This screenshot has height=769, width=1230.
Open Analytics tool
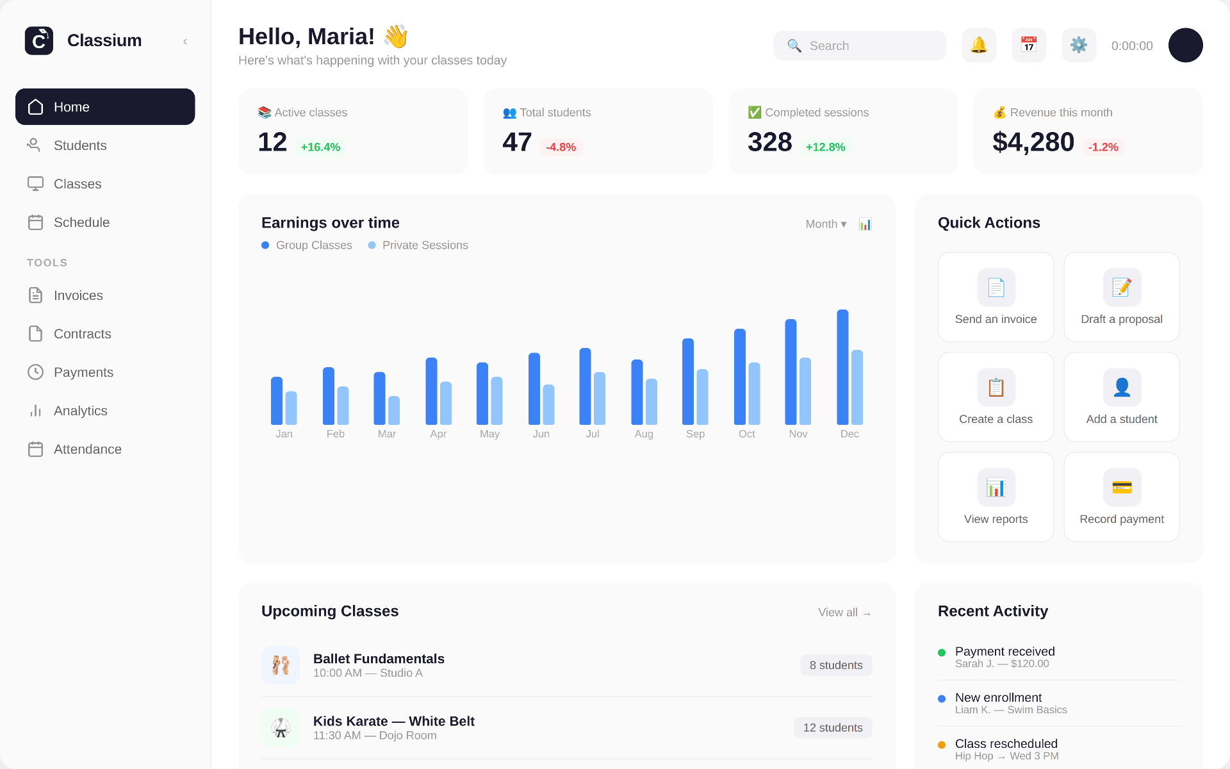coord(105,411)
